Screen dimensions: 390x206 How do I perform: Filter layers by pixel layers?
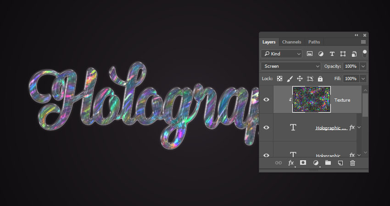[310, 54]
